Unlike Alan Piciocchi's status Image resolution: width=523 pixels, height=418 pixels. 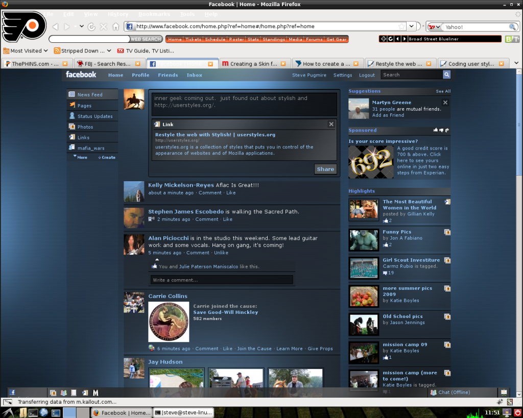(x=221, y=253)
